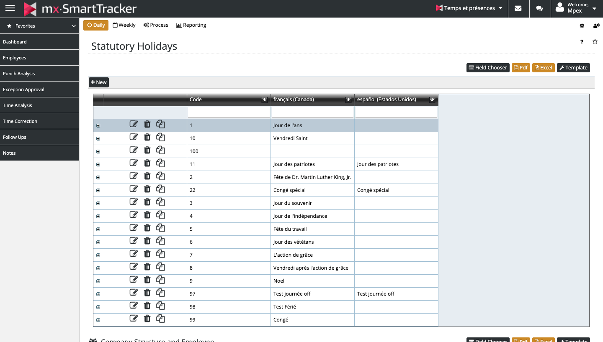Expand the row with code 1

coord(98,125)
